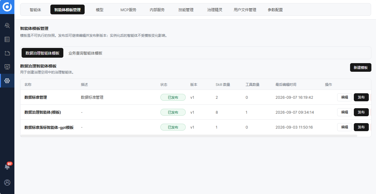Publish the 数据治理智能体(模板) row
Screen dimensions: 376x194
click(361, 112)
